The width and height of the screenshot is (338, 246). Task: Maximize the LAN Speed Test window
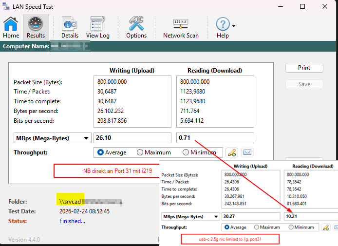[302, 6]
